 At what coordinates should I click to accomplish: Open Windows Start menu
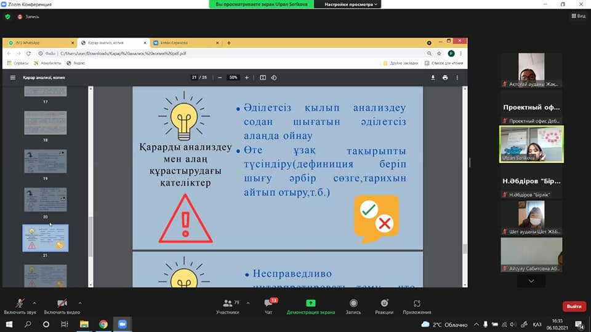click(9, 324)
